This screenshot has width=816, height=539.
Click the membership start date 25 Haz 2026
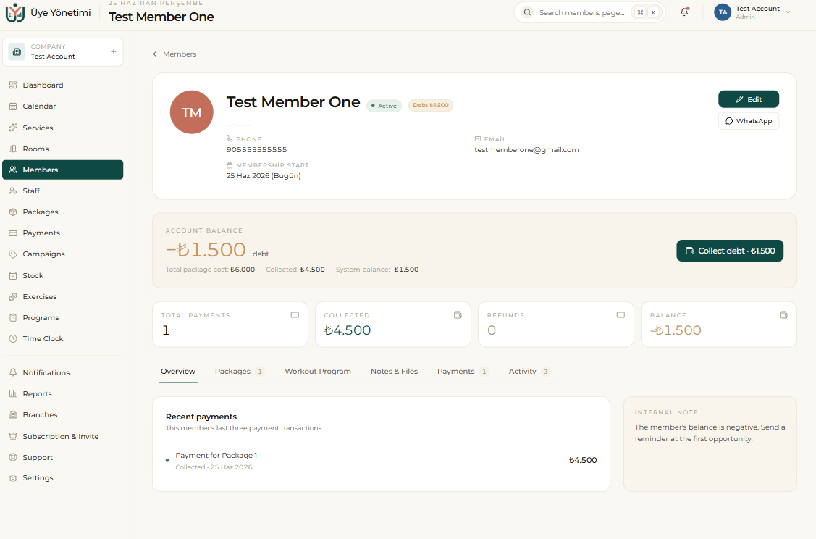tap(264, 176)
